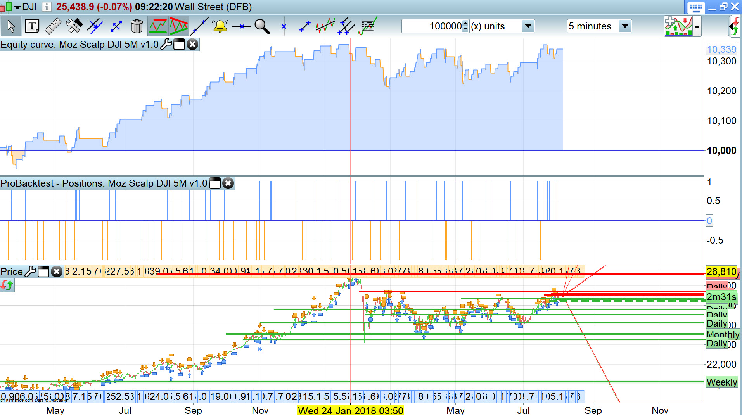Click the 2m31s countdown label

[721, 297]
